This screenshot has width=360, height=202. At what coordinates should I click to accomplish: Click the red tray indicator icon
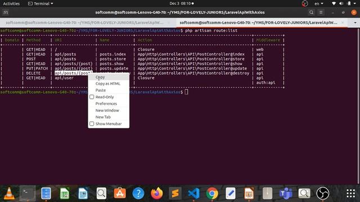pyautogui.click(x=305, y=3)
